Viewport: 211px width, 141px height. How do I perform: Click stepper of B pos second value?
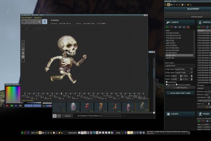192,79
